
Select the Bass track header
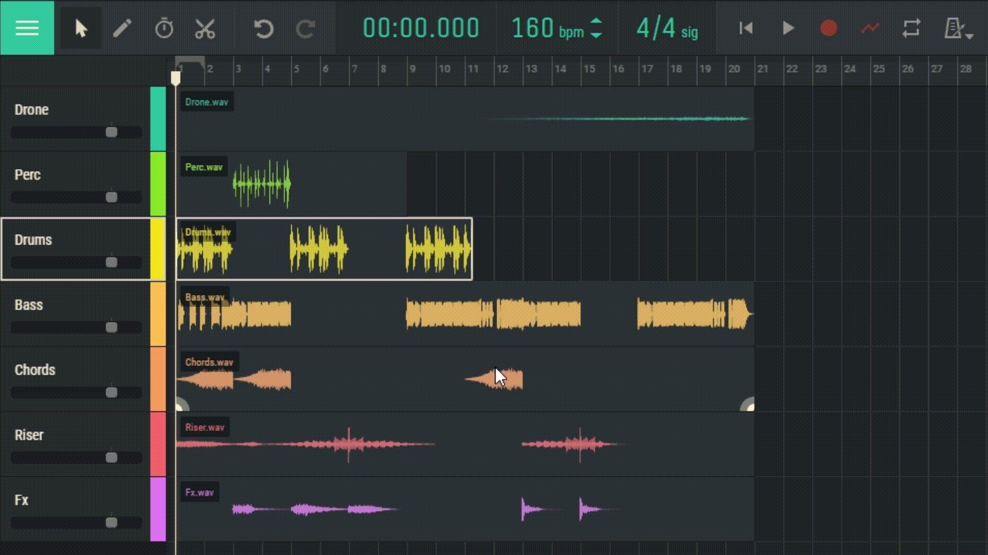pyautogui.click(x=75, y=305)
